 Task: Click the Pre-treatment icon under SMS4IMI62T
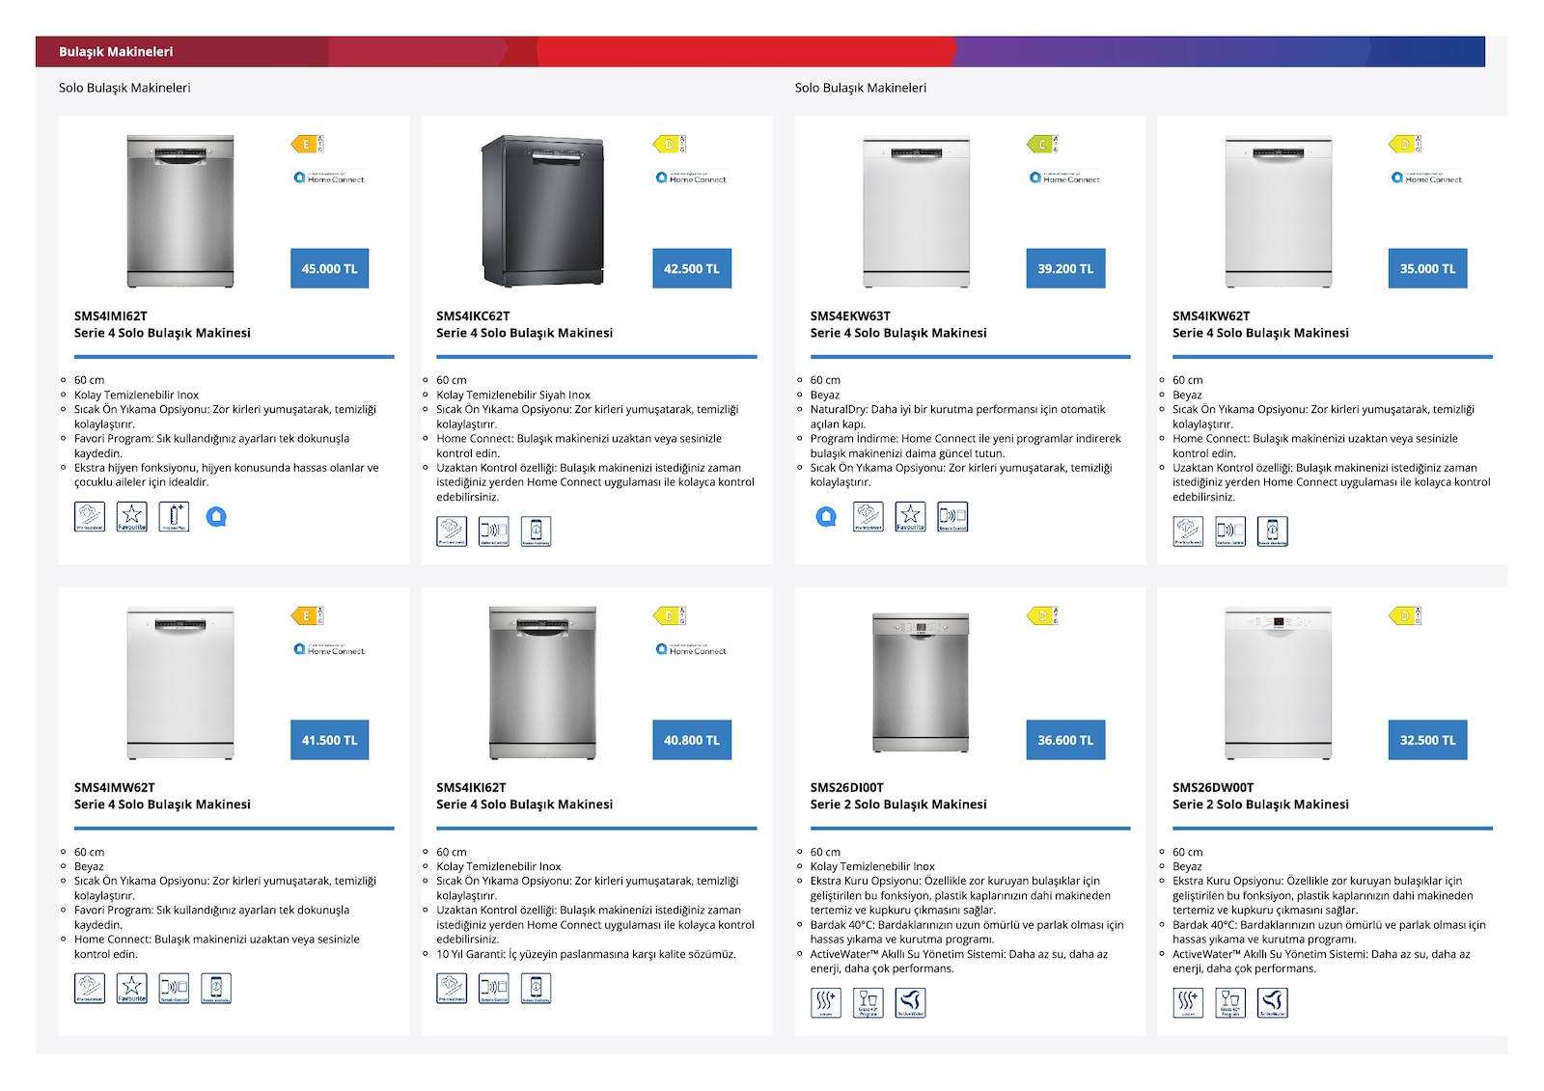click(90, 517)
